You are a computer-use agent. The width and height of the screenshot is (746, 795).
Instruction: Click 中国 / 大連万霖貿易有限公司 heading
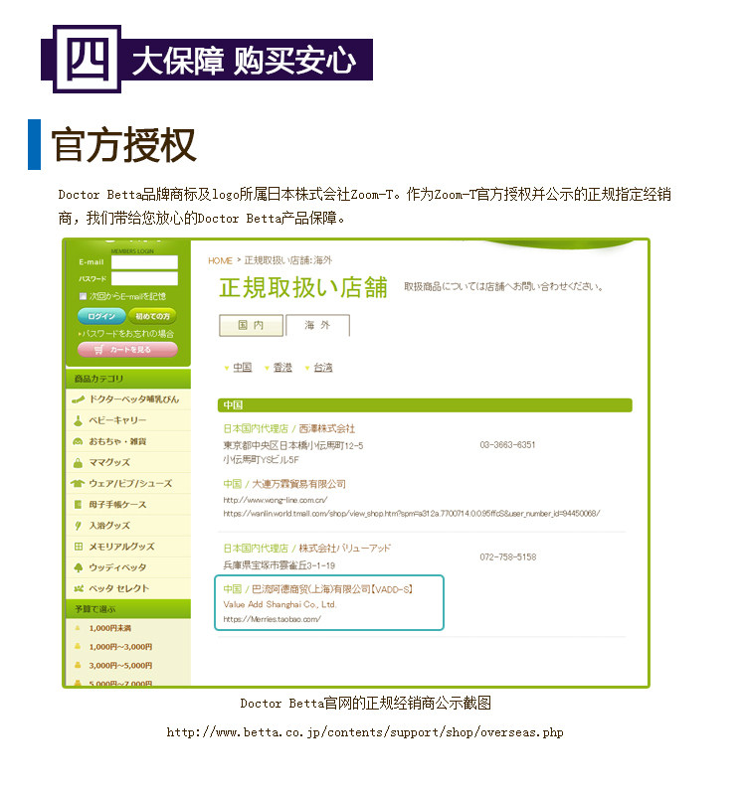point(284,484)
